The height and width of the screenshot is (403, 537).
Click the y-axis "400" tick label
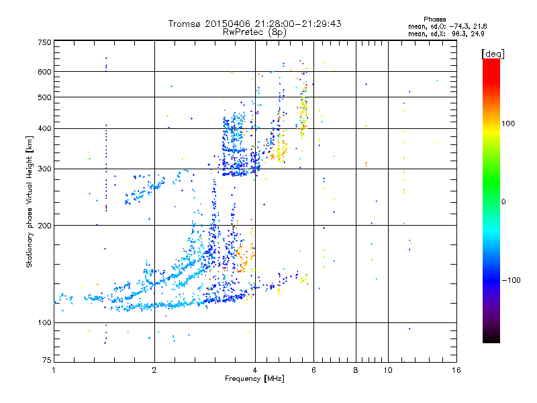pos(44,129)
